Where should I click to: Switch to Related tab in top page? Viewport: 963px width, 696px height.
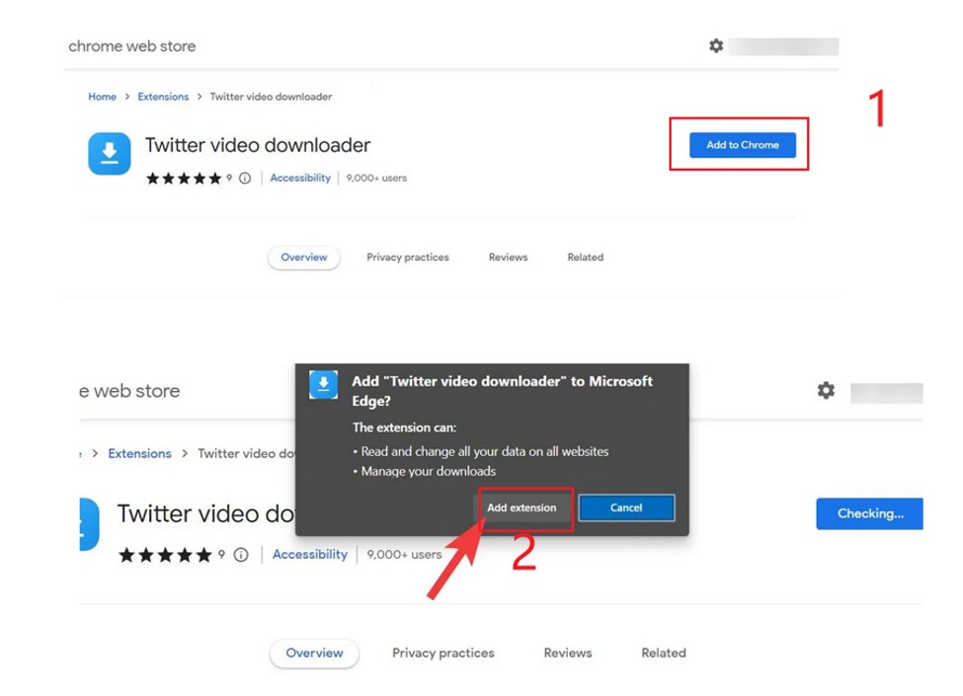(586, 257)
